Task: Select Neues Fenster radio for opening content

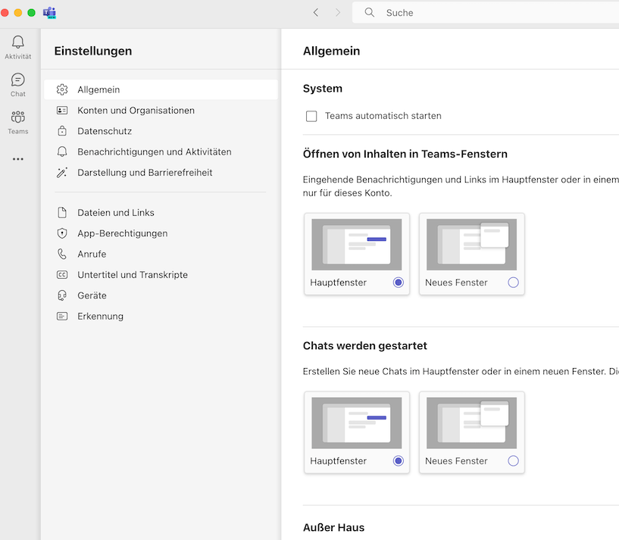Action: 514,282
